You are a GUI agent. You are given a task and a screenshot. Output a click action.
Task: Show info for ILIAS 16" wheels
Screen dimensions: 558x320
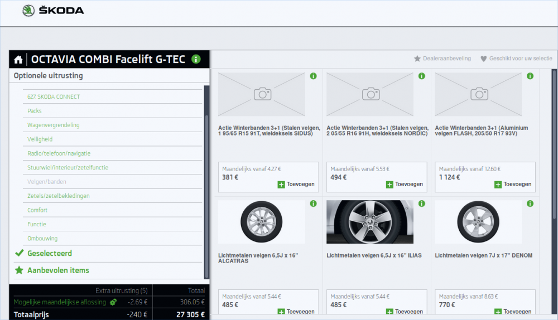422,203
